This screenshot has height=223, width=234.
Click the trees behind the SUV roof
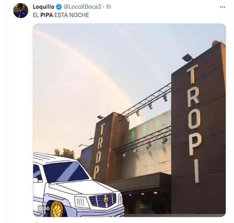pyautogui.click(x=65, y=154)
